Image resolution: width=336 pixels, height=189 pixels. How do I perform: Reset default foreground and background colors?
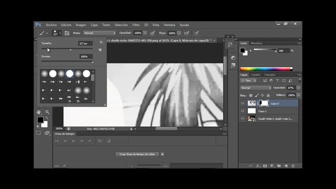[x=38, y=127]
